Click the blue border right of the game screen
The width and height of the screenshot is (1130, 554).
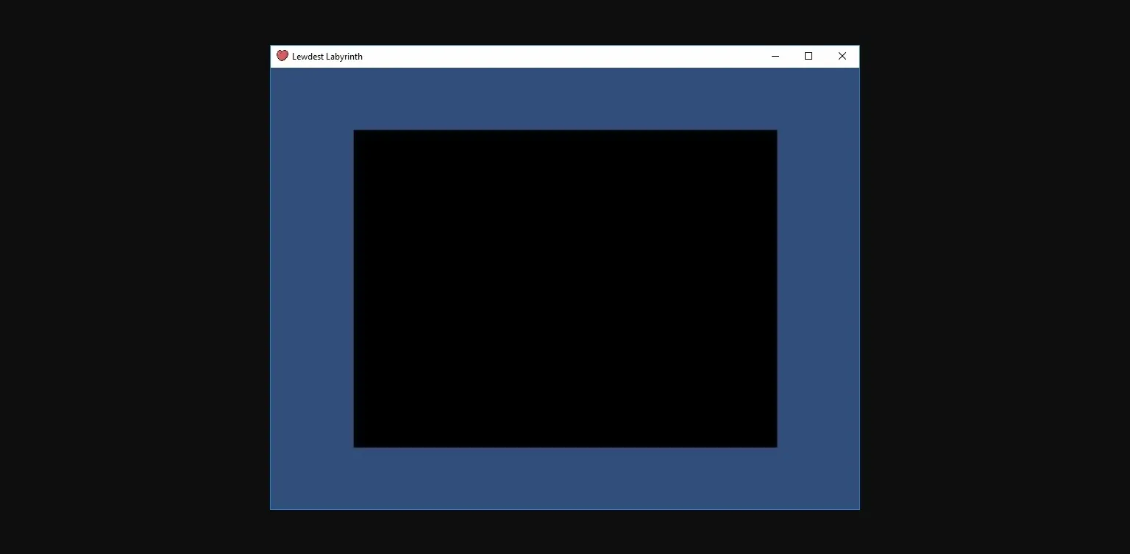click(817, 288)
